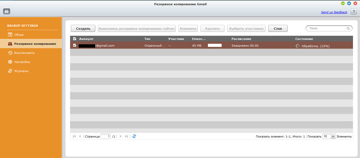Click Выполнить резервное копирование сейчас button
Image resolution: width=360 pixels, height=158 pixels.
coord(137,28)
